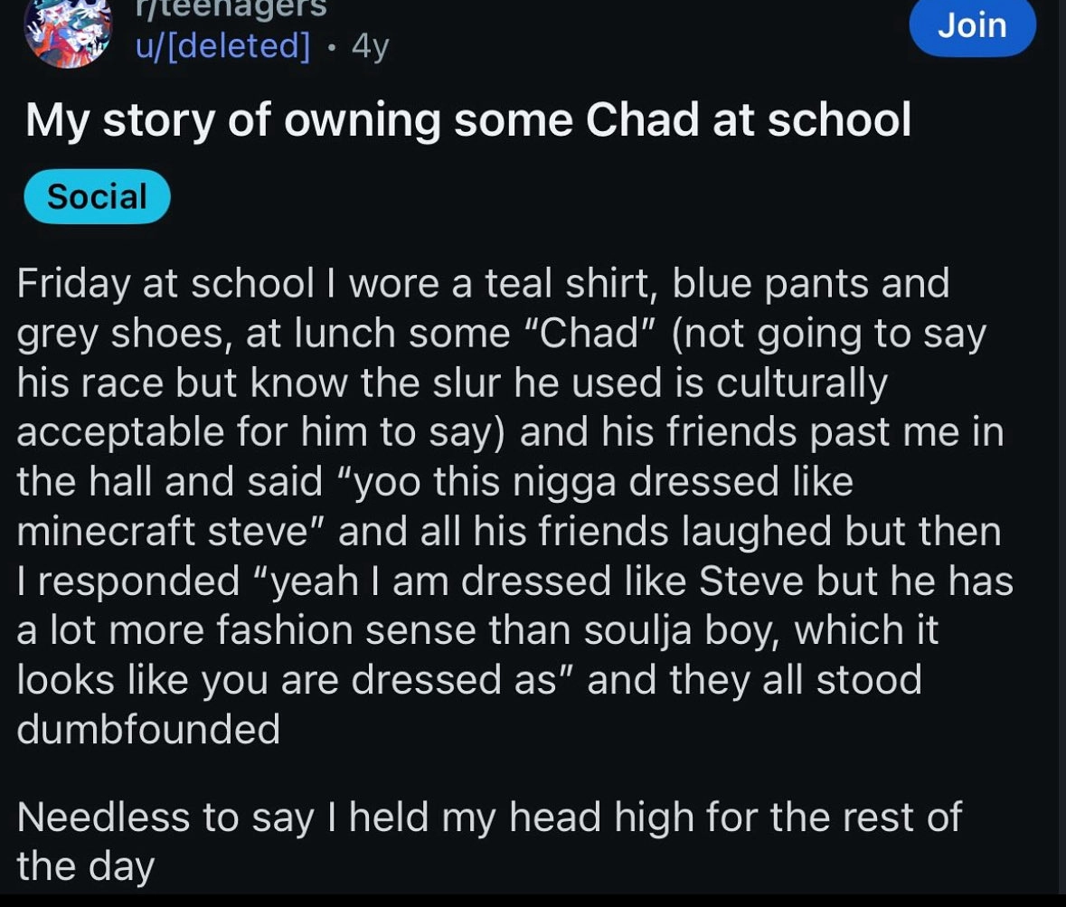
Task: Open the post title about owning some Chad
Action: click(x=467, y=121)
